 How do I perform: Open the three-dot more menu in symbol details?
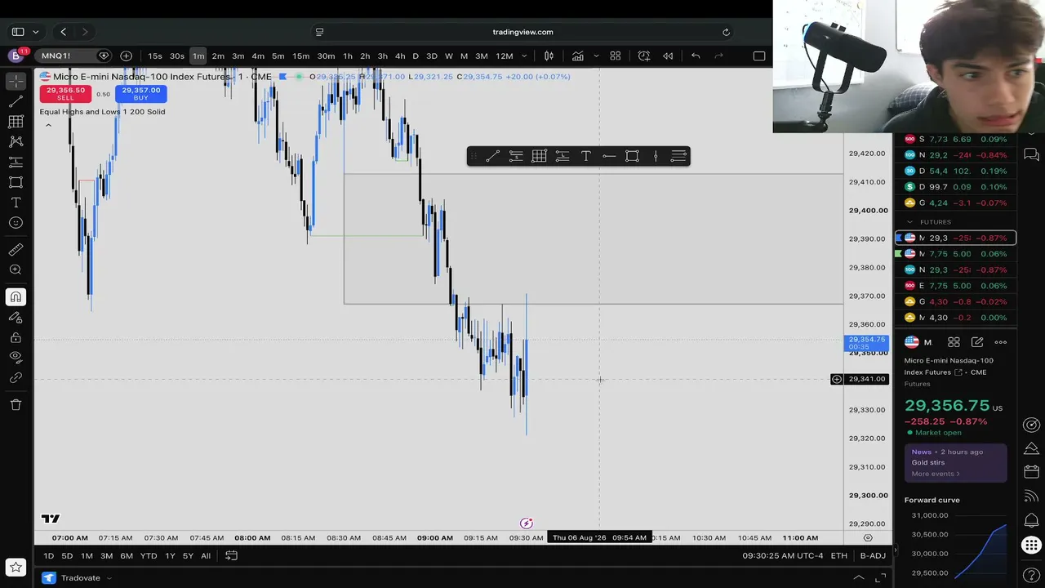1001,342
